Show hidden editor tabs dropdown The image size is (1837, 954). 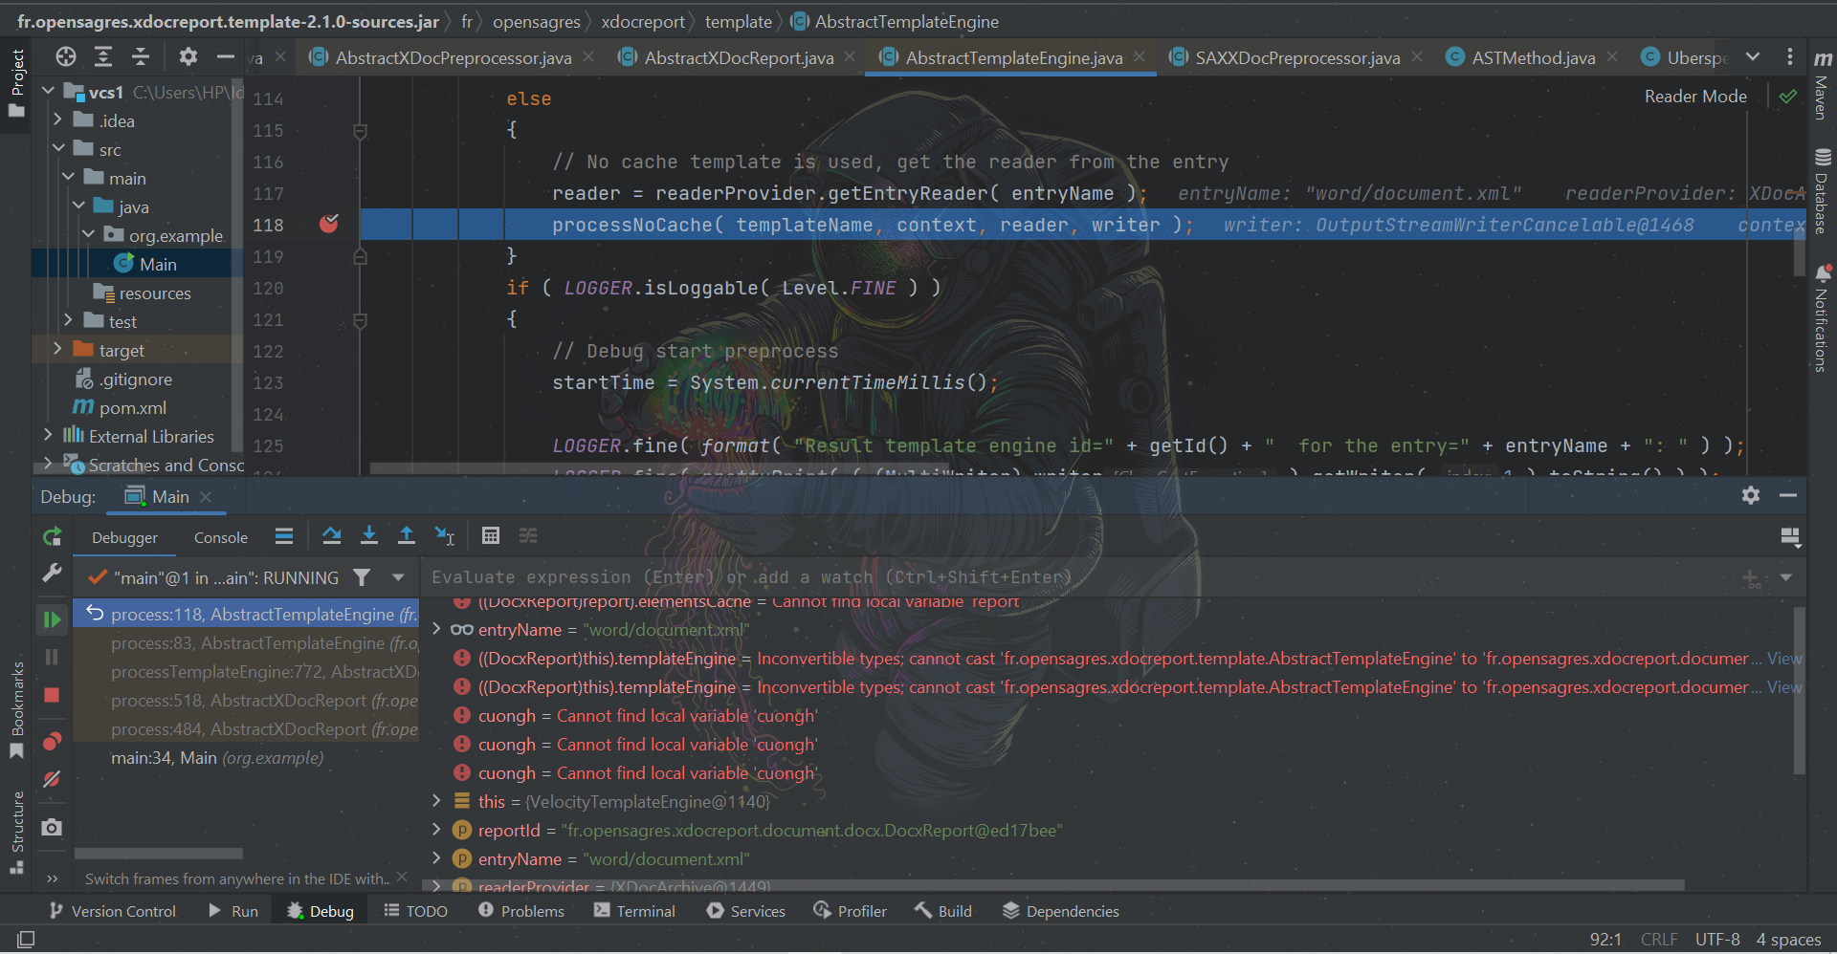coord(1752,57)
